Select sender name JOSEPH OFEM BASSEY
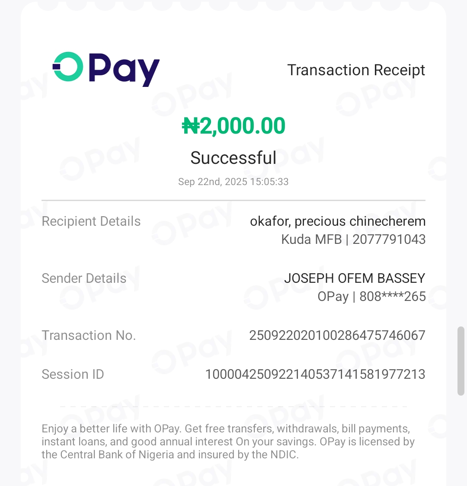 tap(355, 278)
